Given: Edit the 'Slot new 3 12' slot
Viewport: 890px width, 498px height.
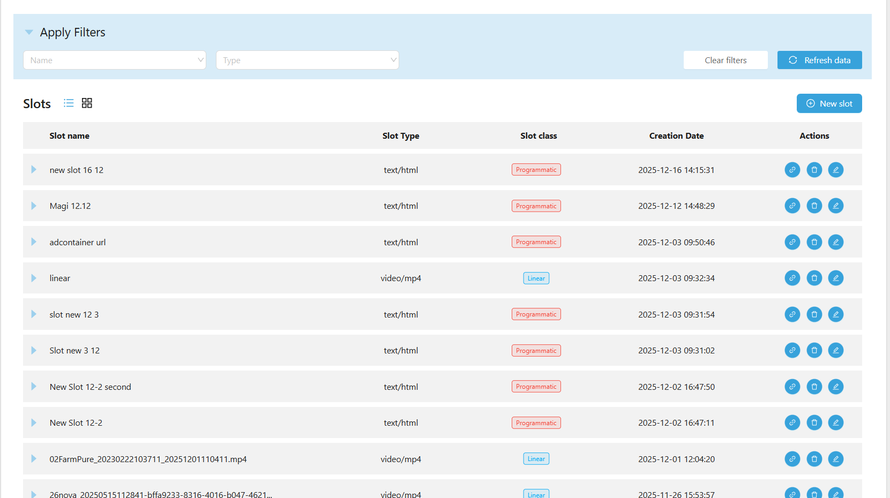Looking at the screenshot, I should 835,351.
